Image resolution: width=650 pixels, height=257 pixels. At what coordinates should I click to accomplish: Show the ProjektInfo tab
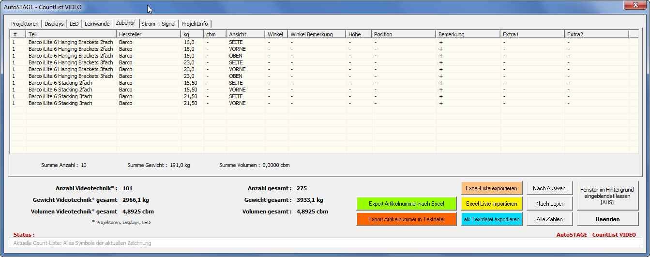tap(195, 24)
